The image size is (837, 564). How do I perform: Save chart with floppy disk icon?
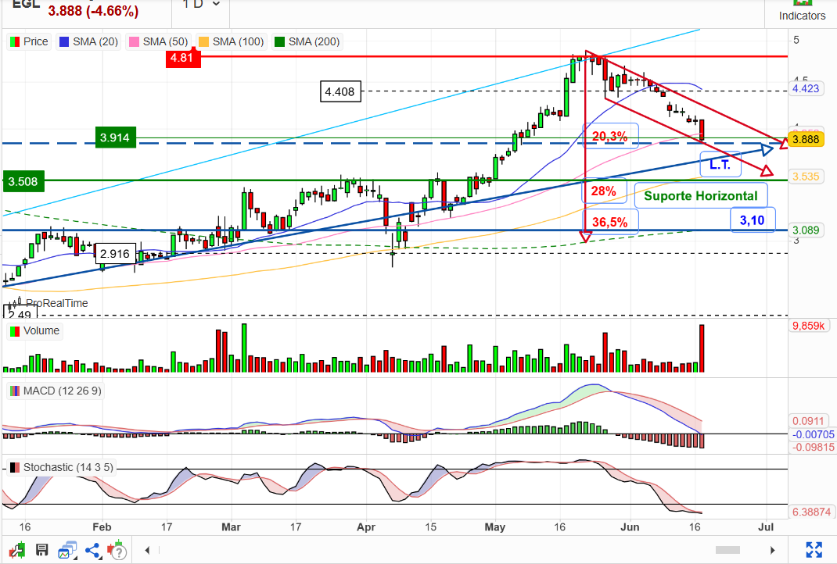[41, 550]
